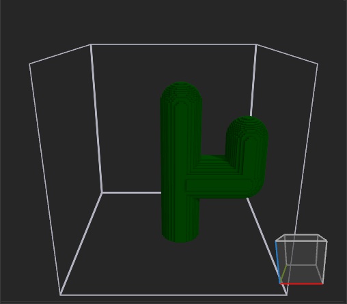Select the green Y axis on the gizmo

pos(283,274)
